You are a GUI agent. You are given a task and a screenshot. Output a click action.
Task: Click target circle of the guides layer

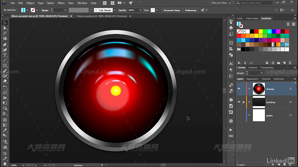(x=291, y=115)
